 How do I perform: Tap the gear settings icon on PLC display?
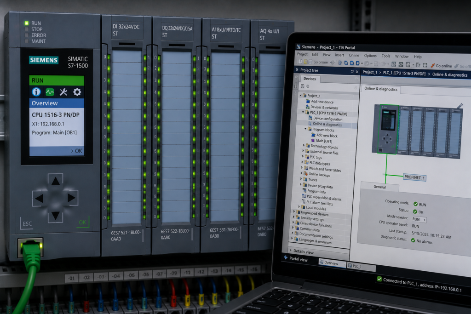click(77, 92)
